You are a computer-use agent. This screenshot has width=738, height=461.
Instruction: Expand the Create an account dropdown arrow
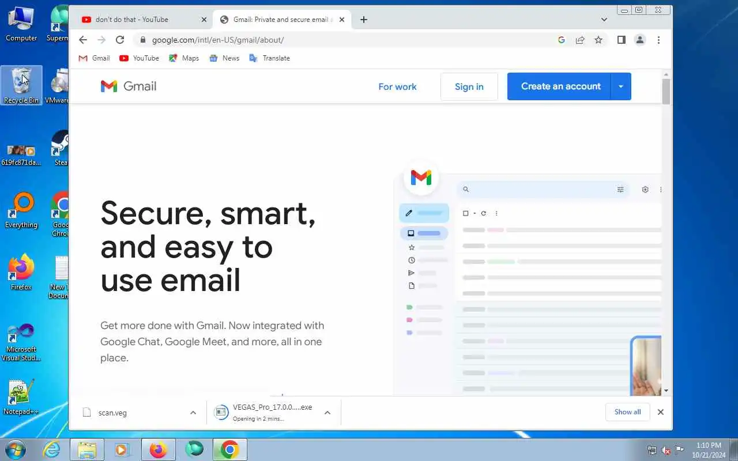point(621,86)
